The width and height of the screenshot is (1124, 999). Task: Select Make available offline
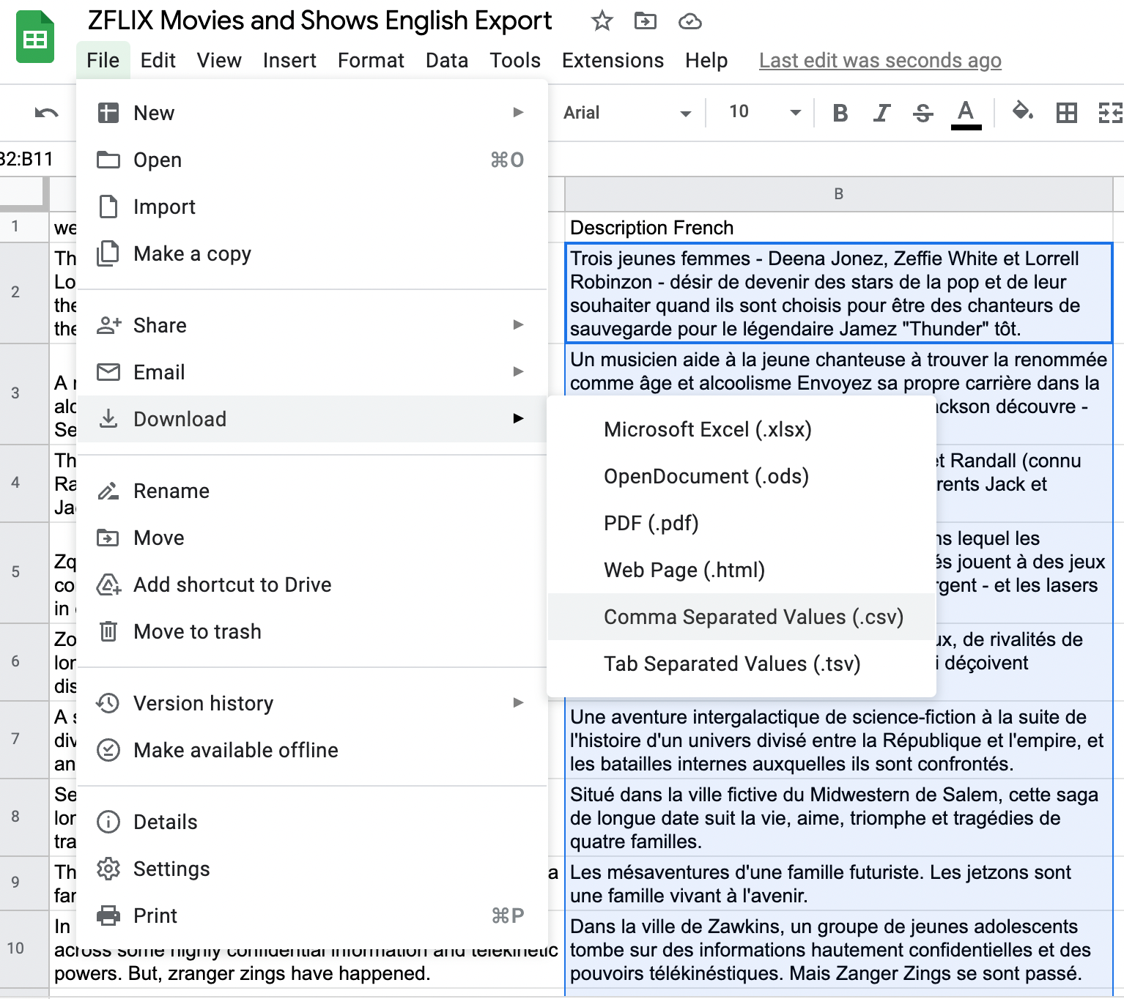point(311,750)
